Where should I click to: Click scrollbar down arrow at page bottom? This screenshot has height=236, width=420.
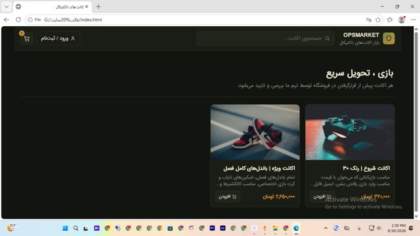416,216
